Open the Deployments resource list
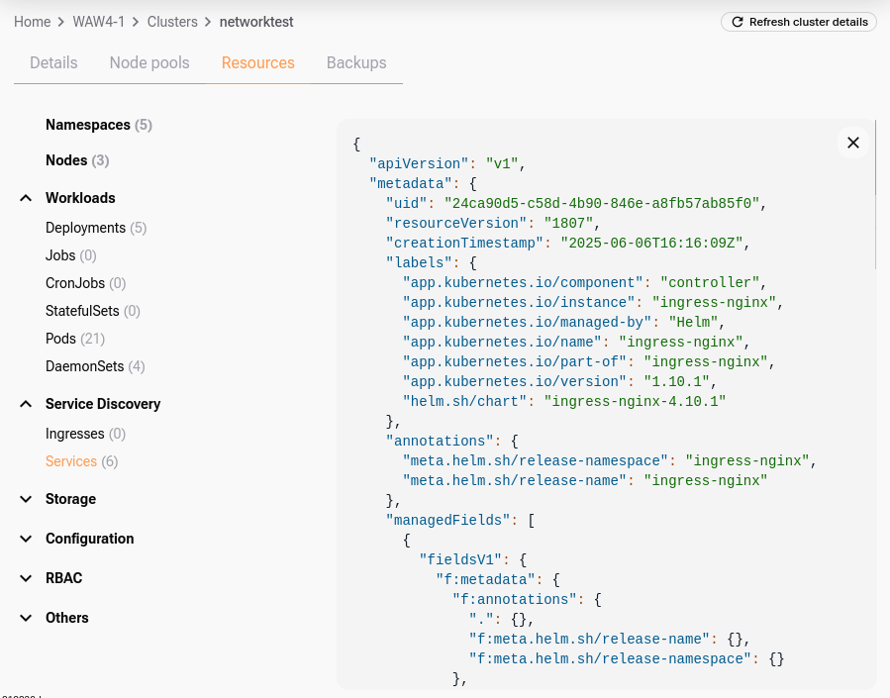 coord(83,227)
